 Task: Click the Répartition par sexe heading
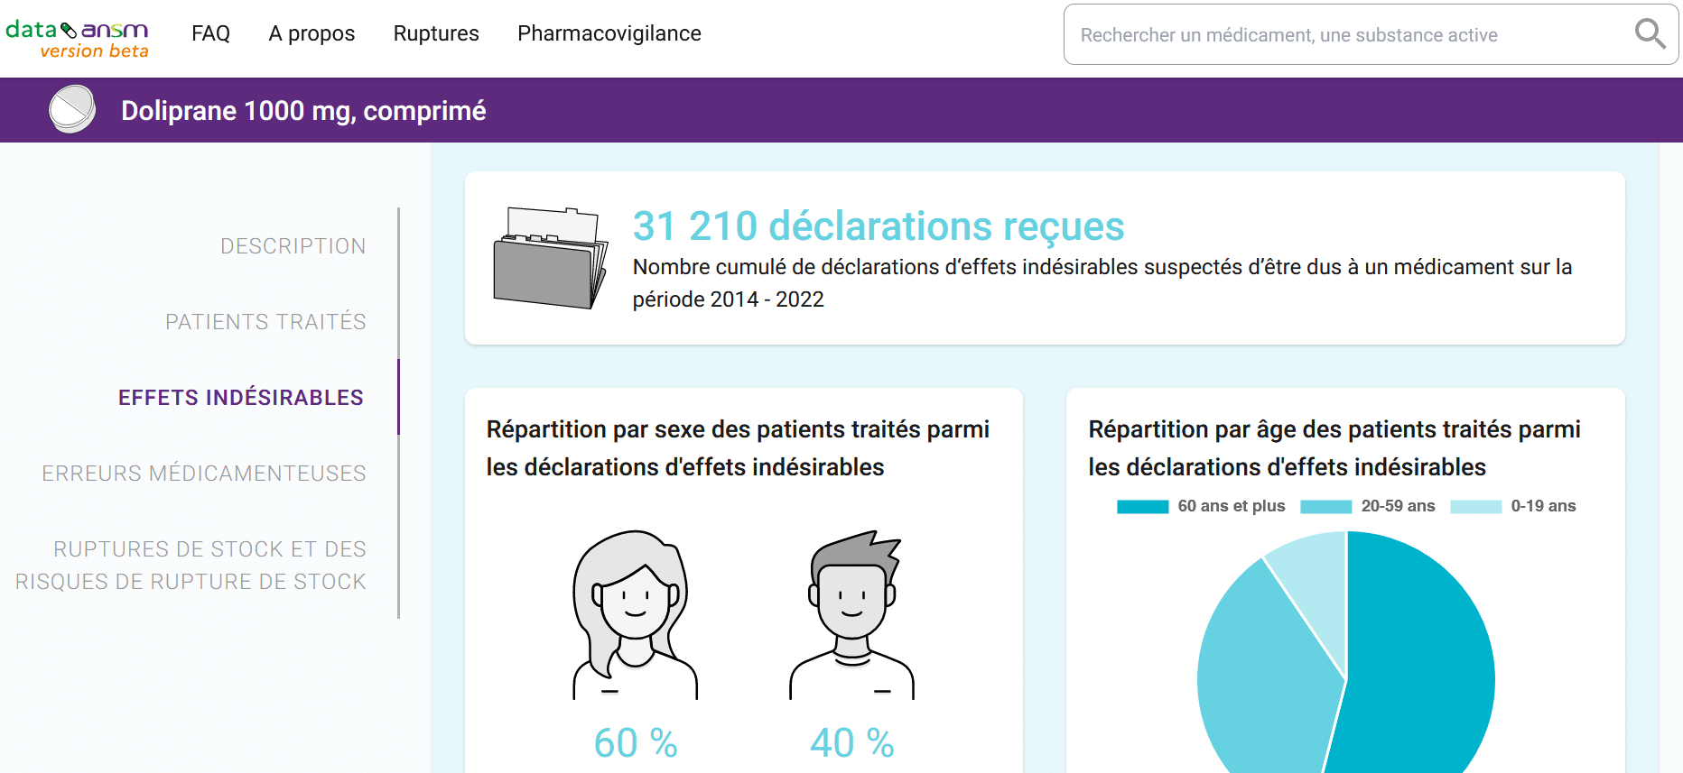tap(738, 448)
